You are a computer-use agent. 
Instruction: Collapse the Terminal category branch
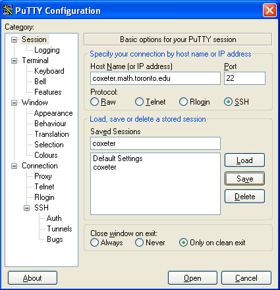click(x=14, y=60)
